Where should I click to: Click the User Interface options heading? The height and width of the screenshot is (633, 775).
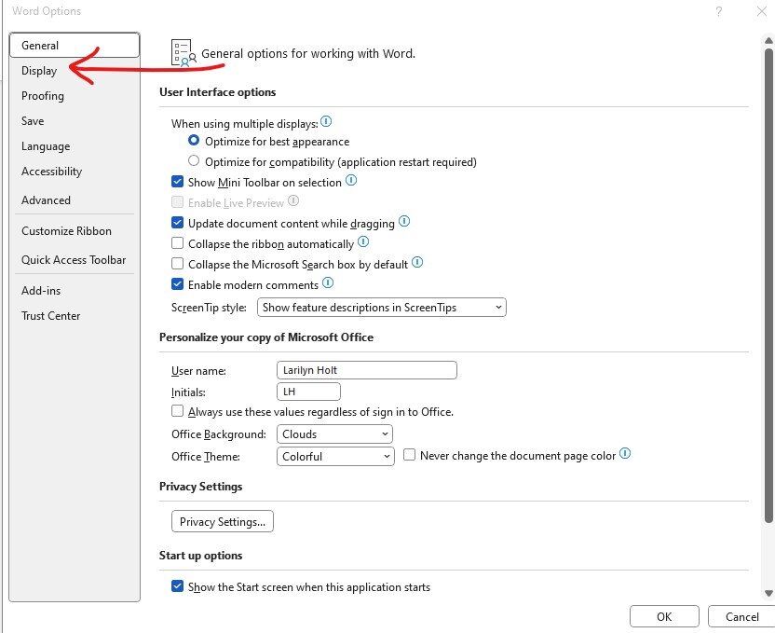coord(217,92)
